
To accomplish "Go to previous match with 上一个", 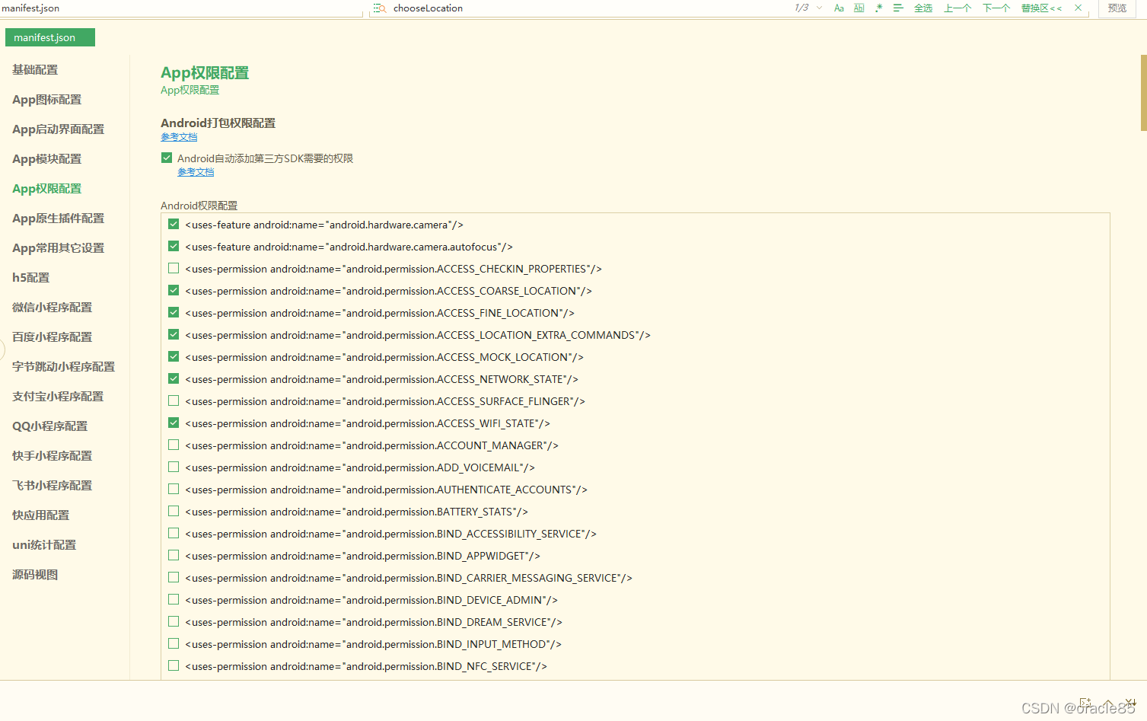I will click(957, 8).
